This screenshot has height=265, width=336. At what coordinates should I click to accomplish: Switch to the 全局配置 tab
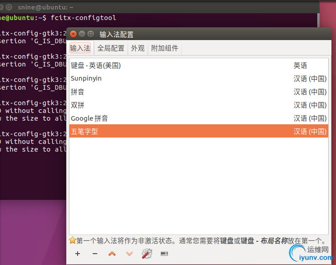[111, 48]
